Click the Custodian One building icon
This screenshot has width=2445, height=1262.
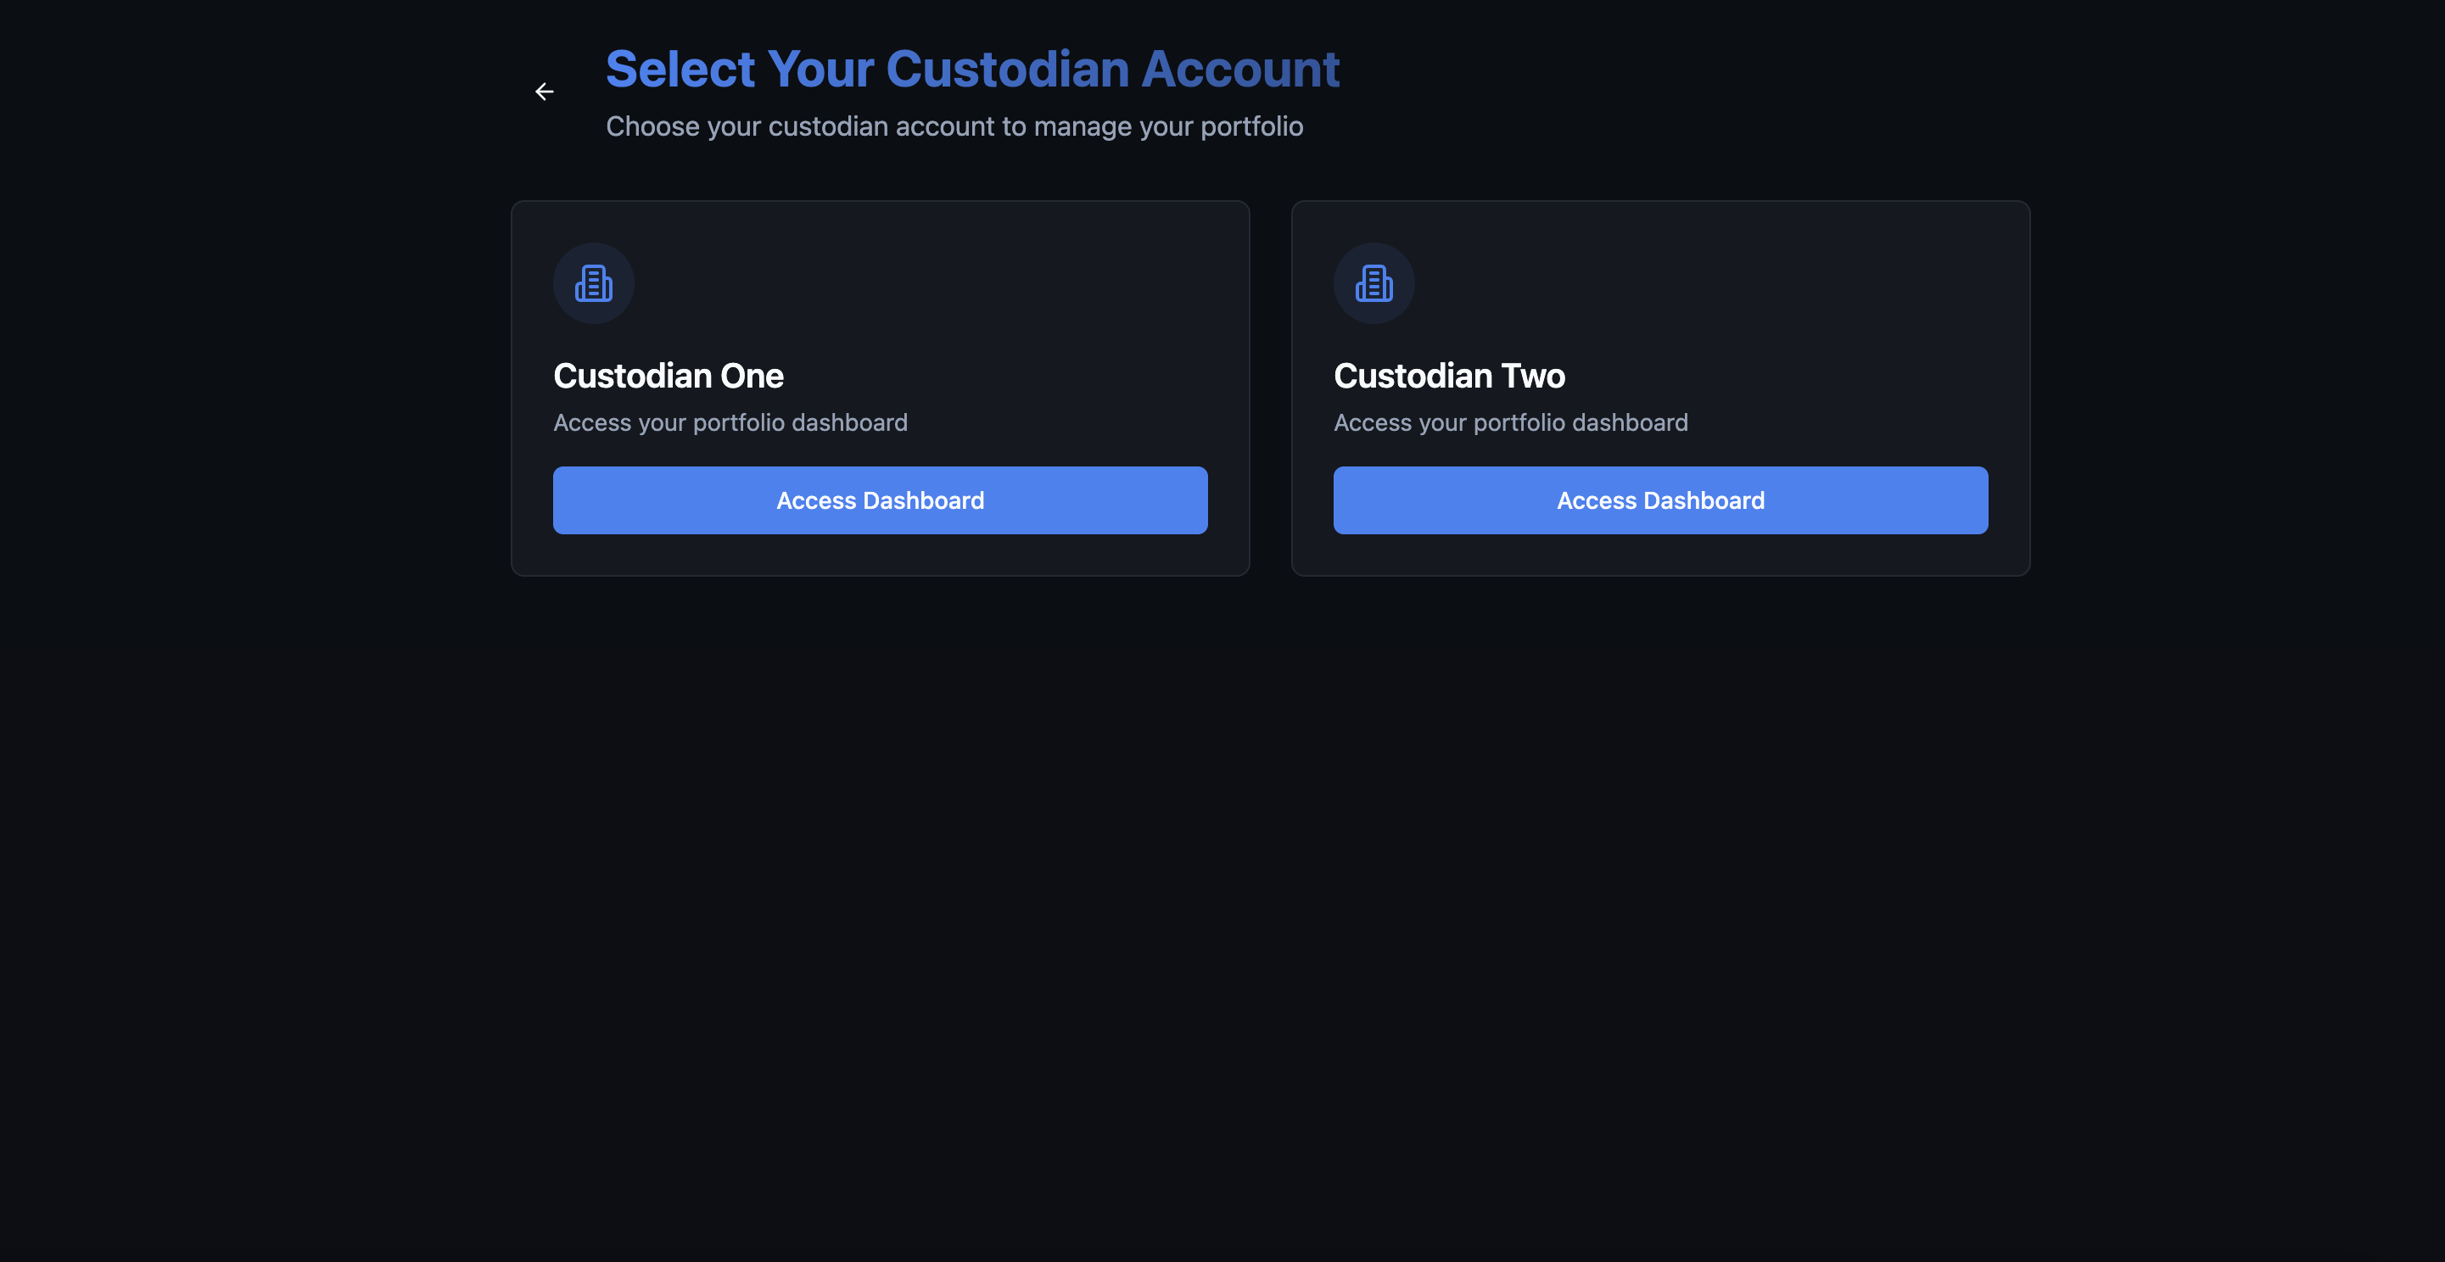(x=593, y=282)
